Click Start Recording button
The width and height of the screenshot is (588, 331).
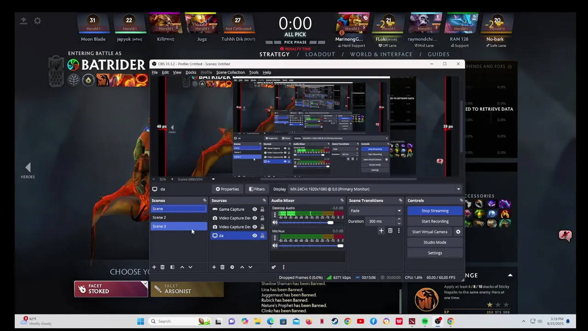(435, 221)
